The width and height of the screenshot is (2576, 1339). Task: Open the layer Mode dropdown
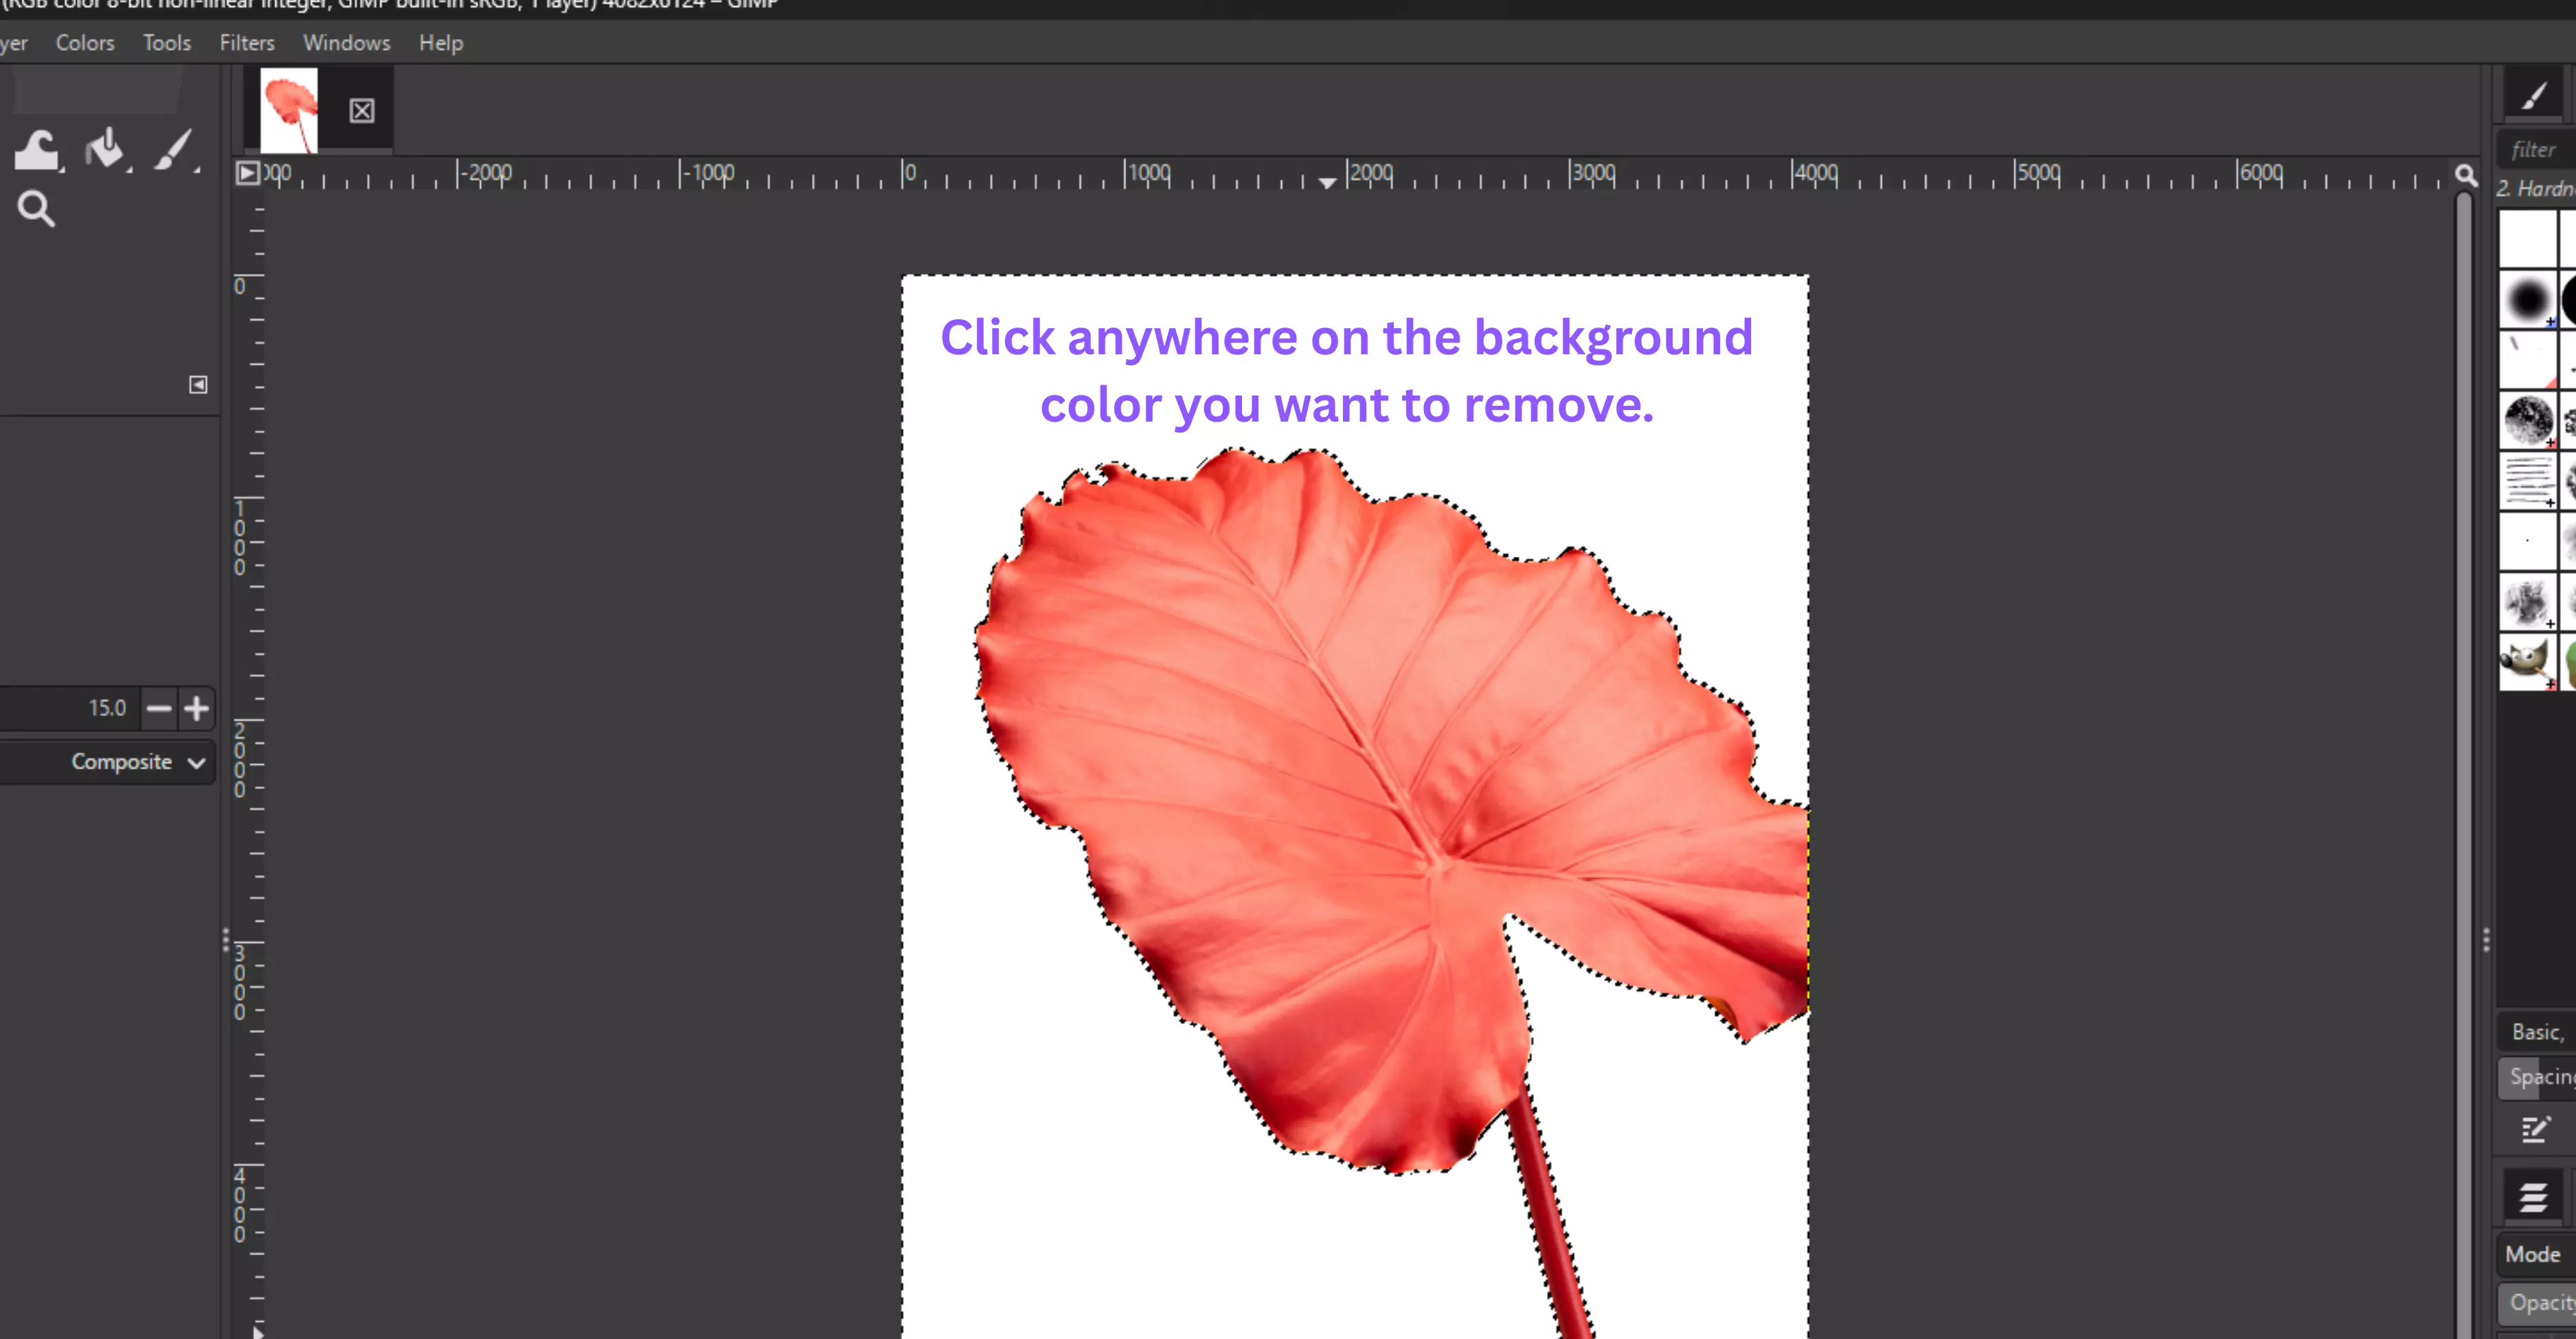point(2535,1254)
